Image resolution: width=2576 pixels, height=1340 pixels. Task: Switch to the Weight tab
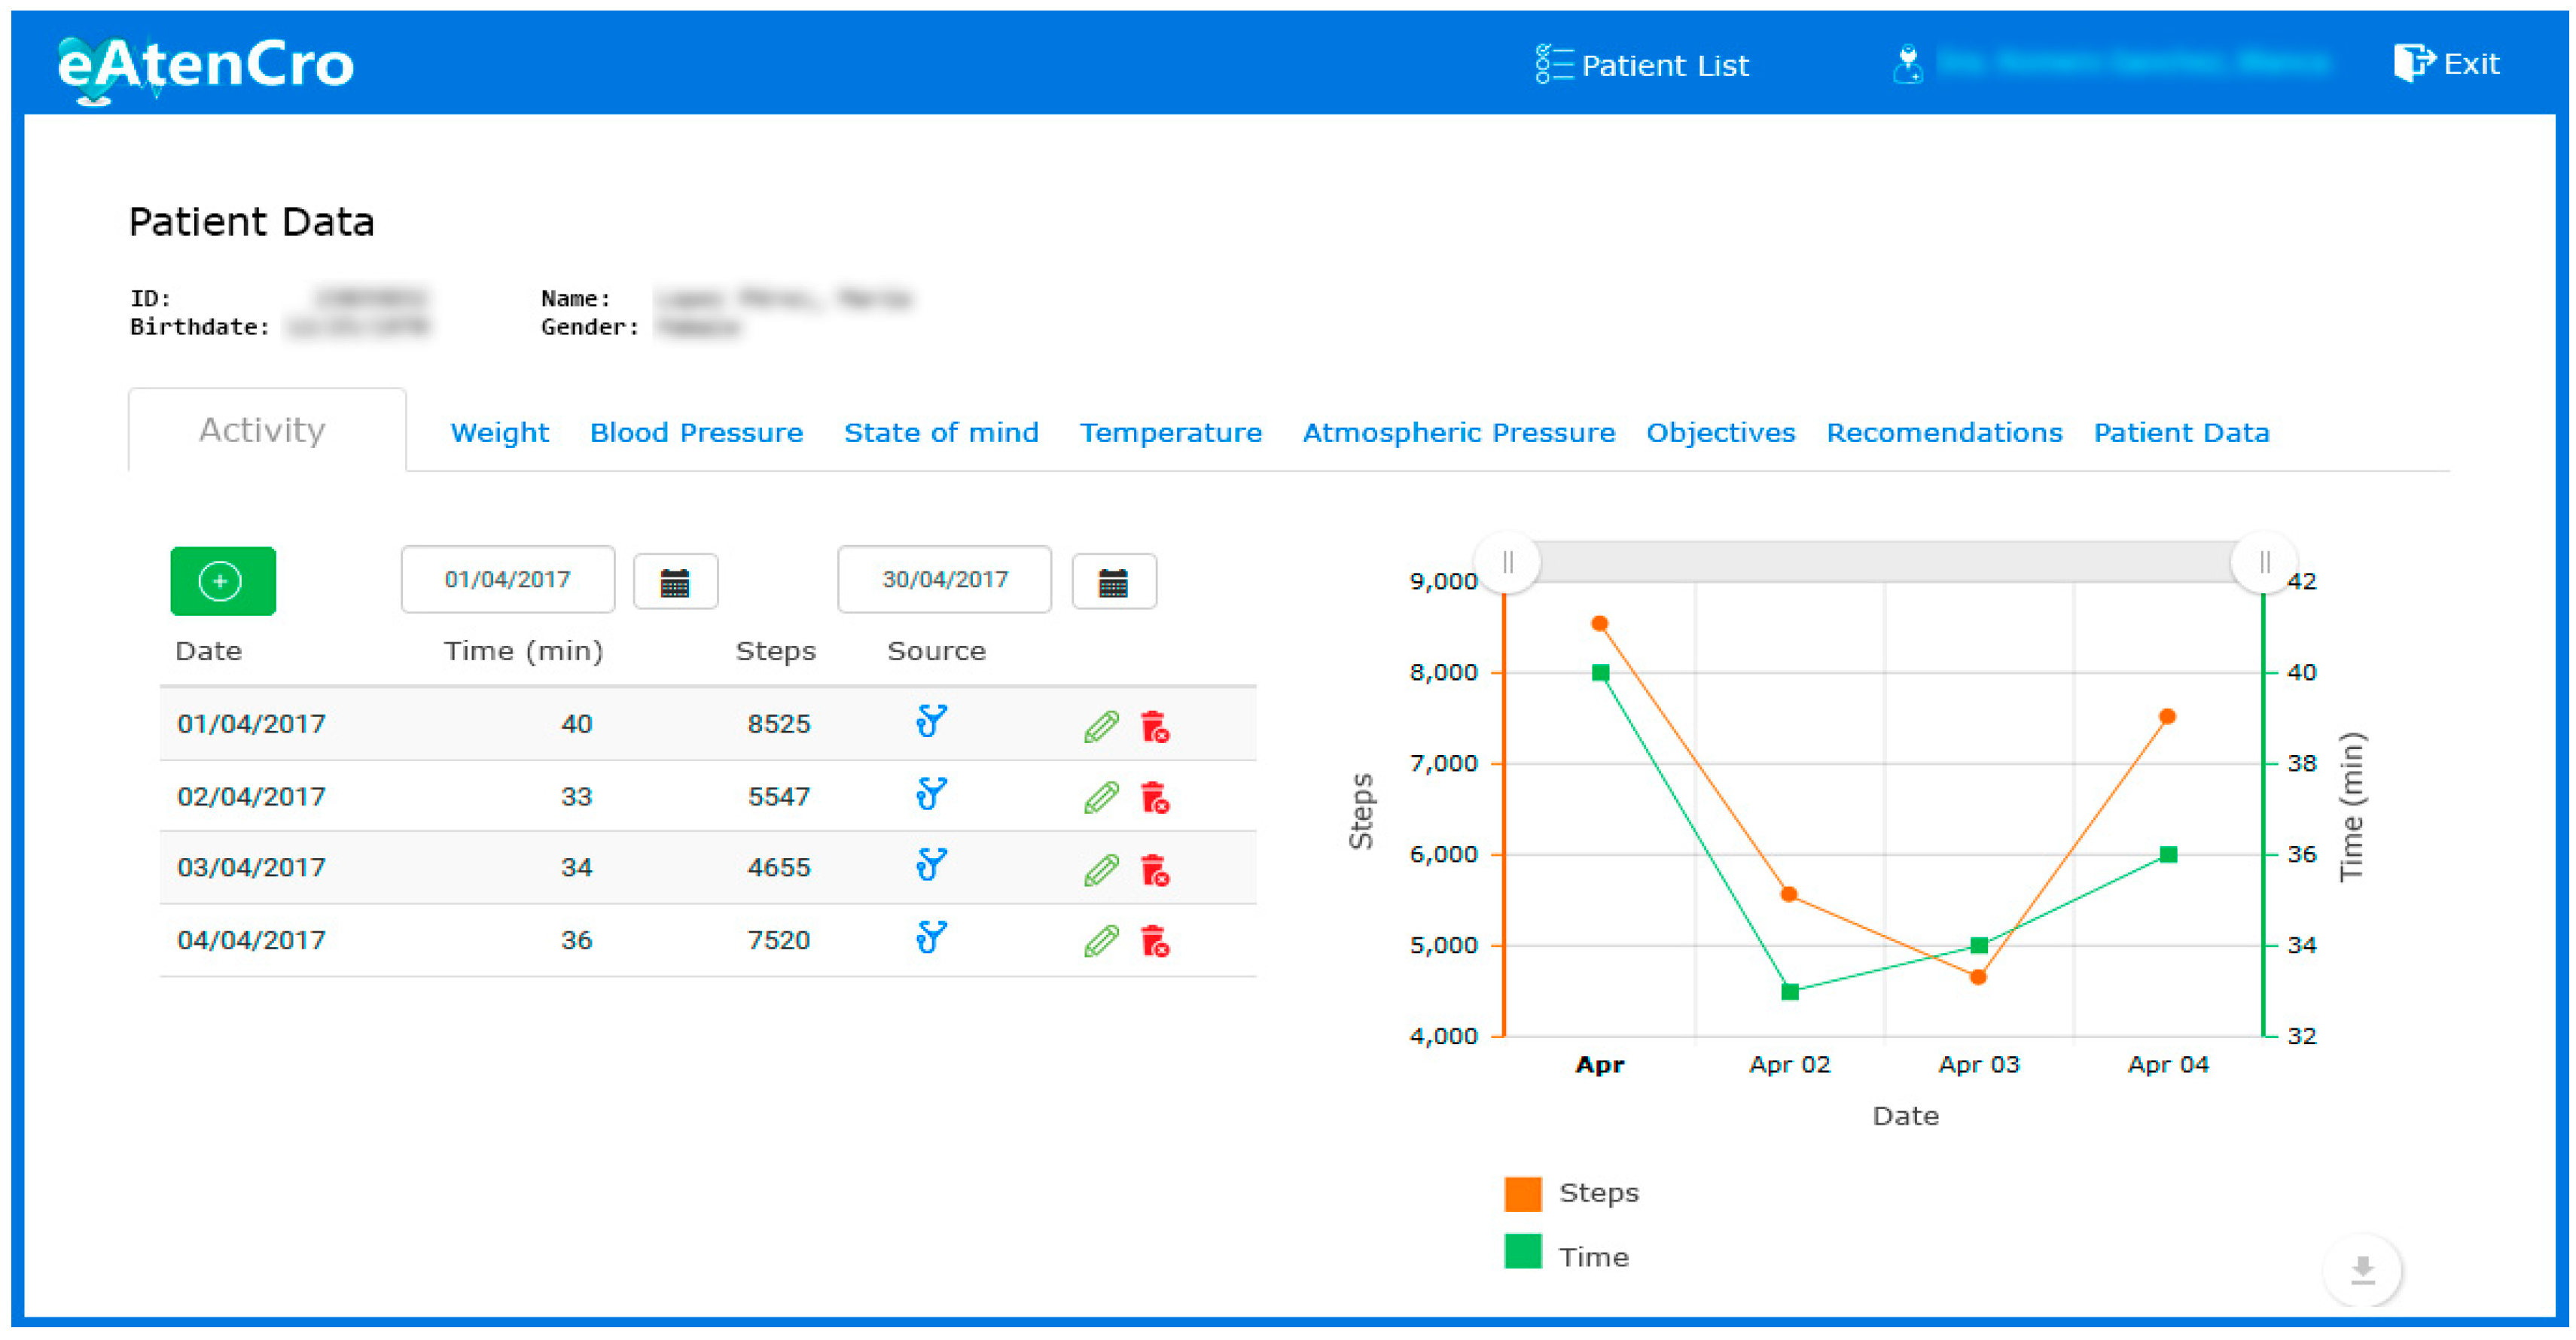[x=499, y=433]
